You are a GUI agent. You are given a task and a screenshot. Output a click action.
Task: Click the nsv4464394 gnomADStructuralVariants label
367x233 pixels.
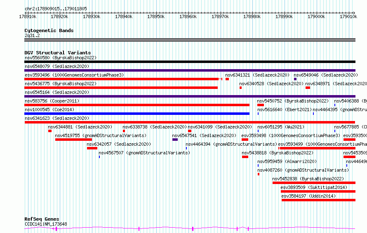coord(231,144)
